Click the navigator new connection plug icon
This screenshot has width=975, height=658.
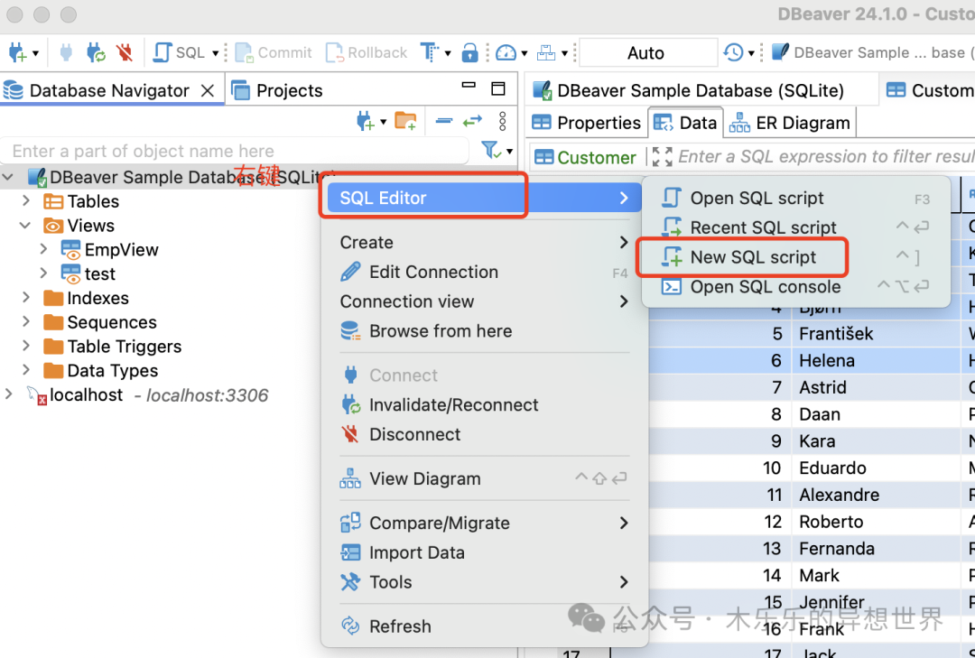[365, 121]
